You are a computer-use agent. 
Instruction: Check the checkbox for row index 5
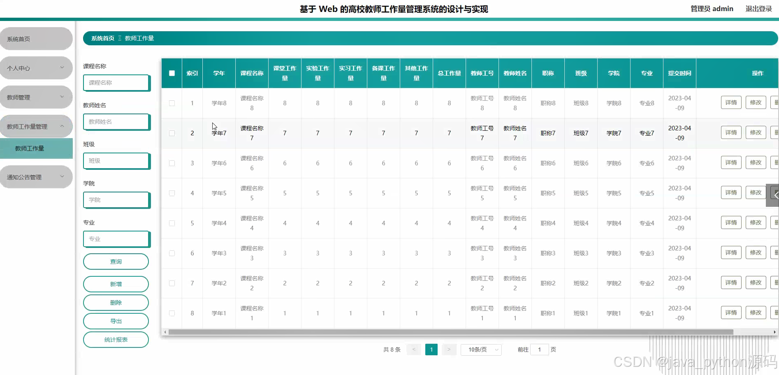[x=172, y=223]
